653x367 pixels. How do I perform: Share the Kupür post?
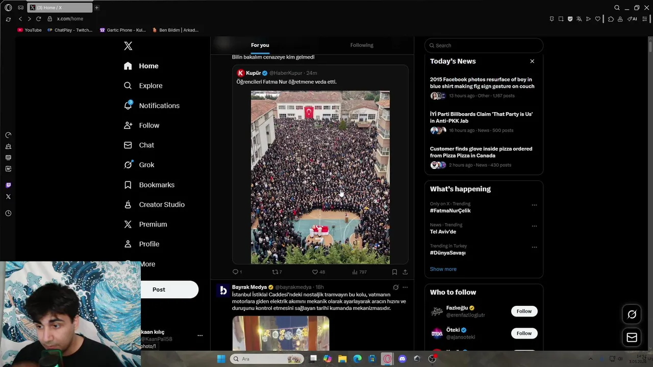(x=405, y=272)
